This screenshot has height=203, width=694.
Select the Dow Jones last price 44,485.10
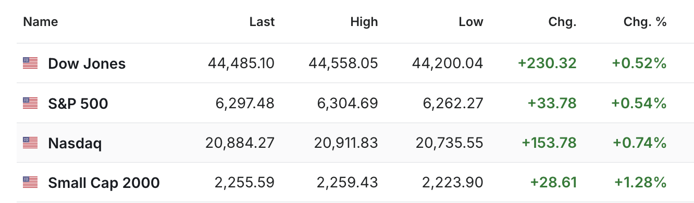click(x=241, y=64)
